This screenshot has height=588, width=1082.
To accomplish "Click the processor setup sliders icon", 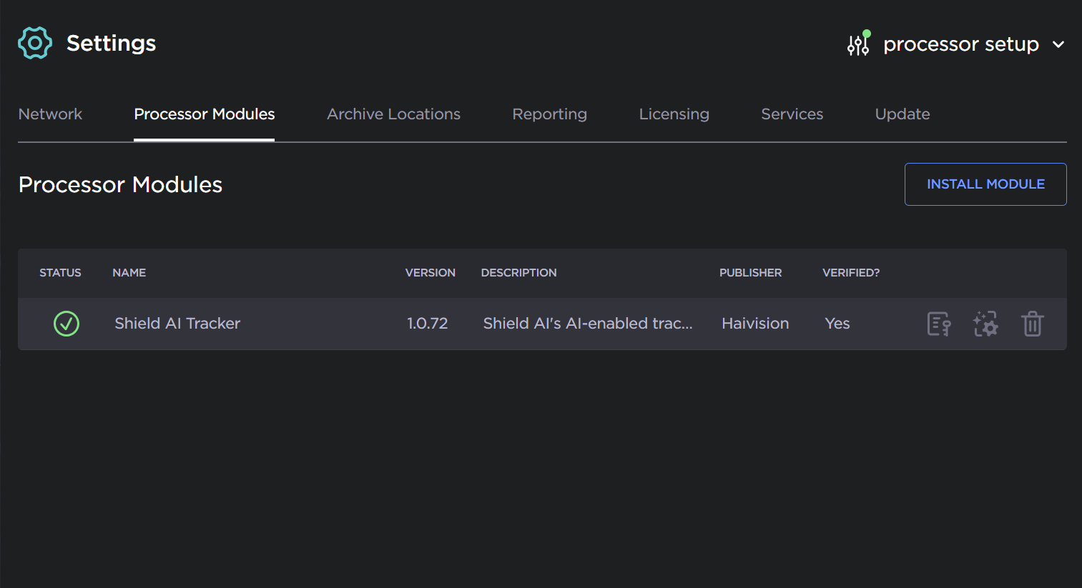I will 858,44.
